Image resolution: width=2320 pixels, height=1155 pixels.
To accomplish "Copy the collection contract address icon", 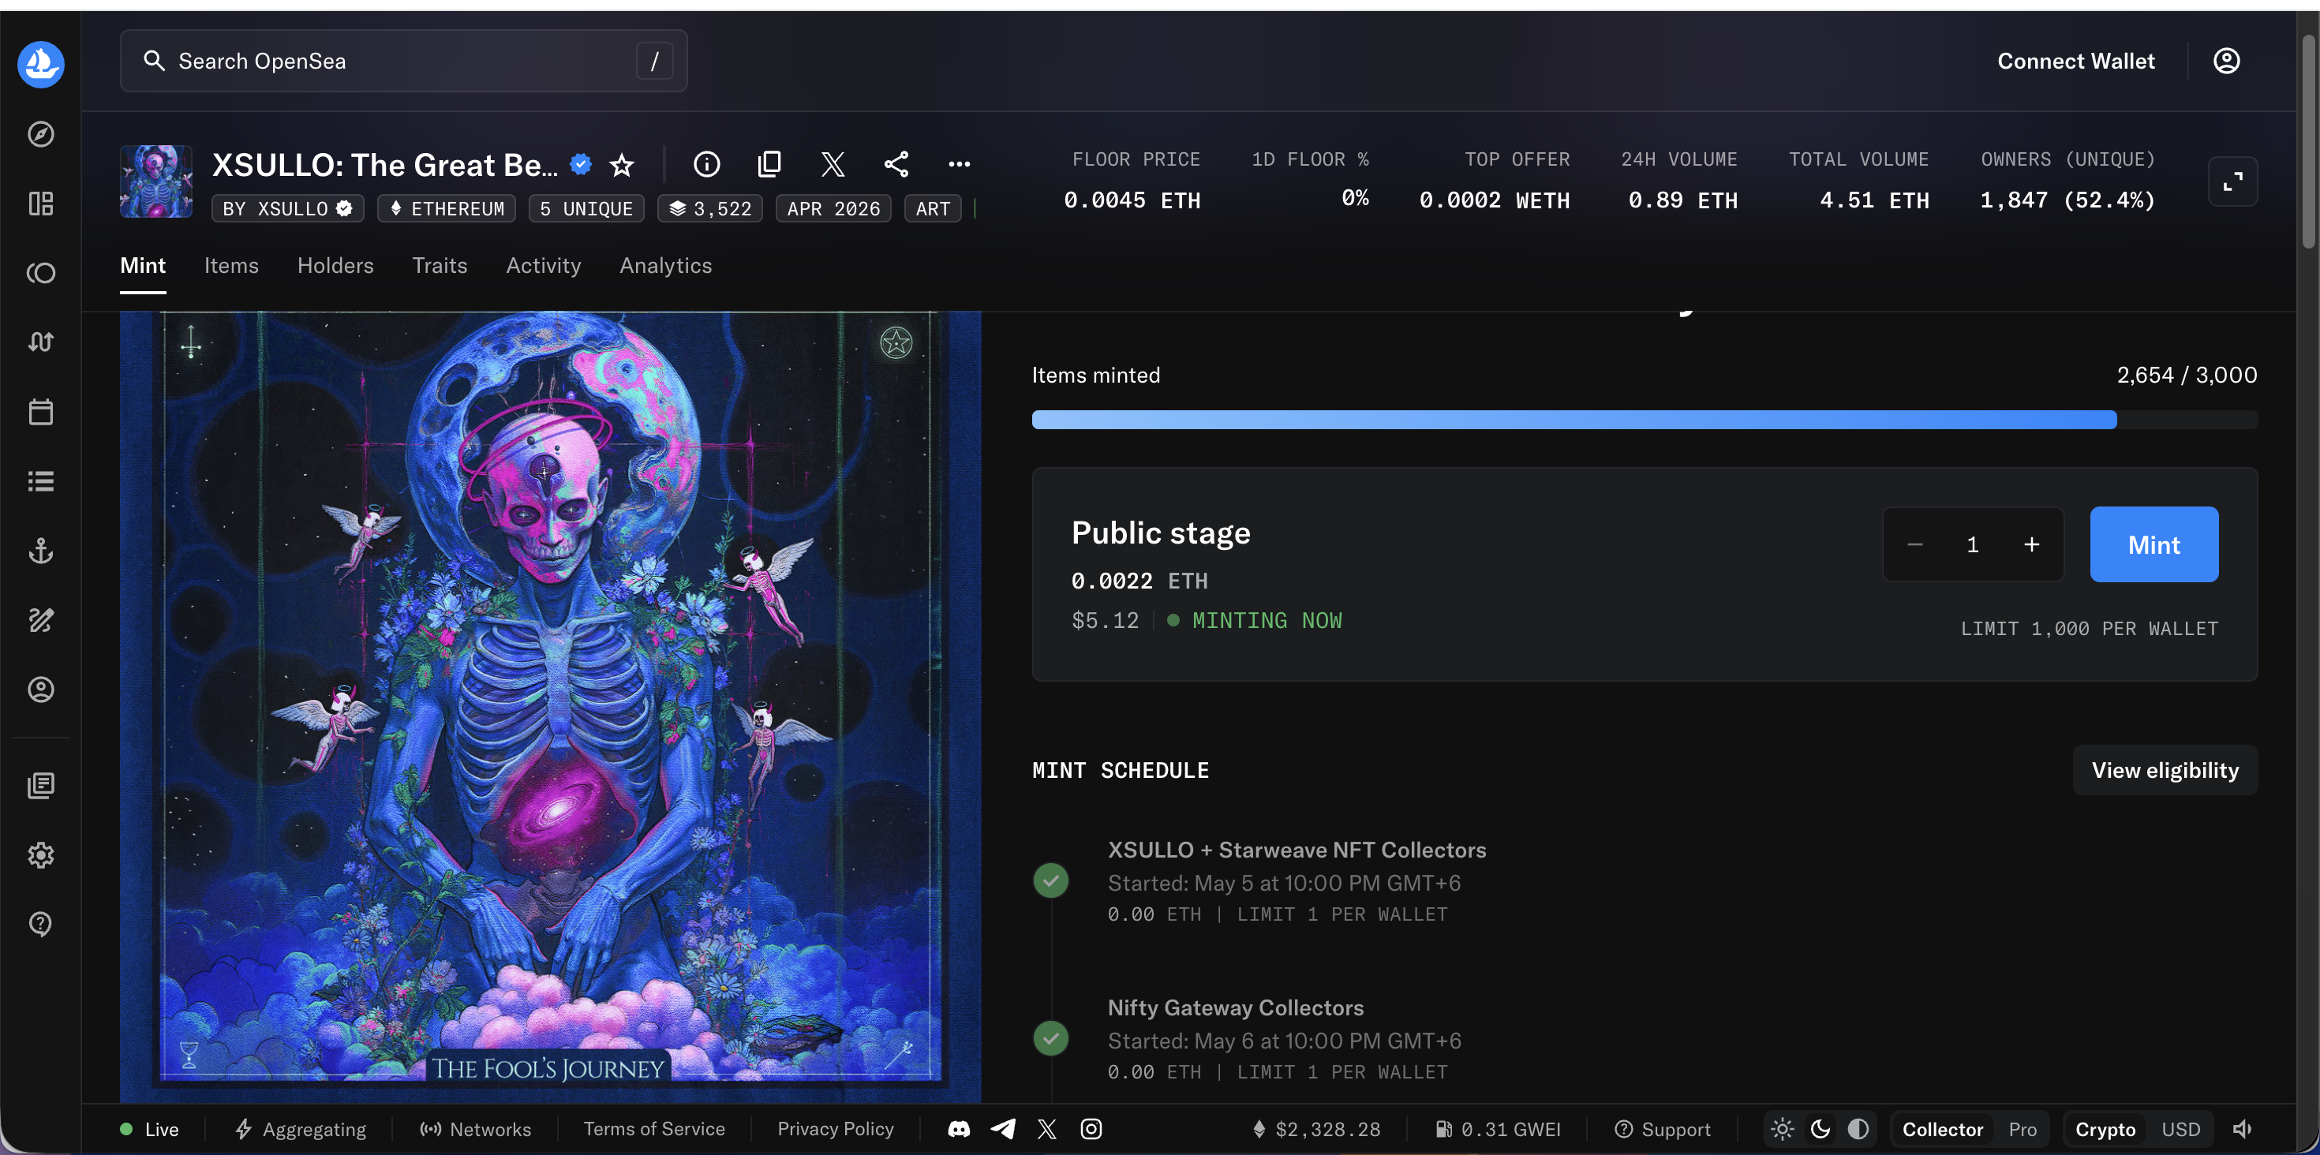I will pos(770,164).
